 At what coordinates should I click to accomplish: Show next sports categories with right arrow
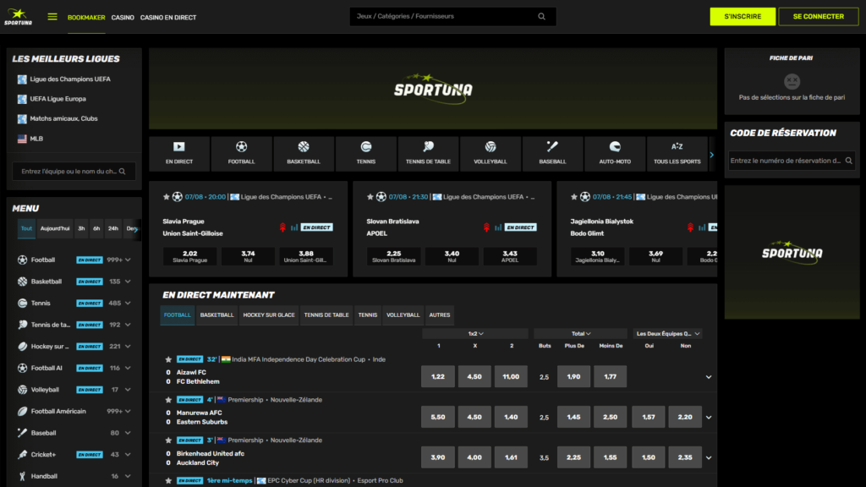point(712,155)
